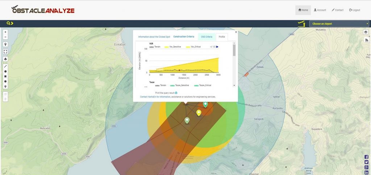Open the search tool in dark bar
The width and height of the screenshot is (371, 175).
coord(9,24)
